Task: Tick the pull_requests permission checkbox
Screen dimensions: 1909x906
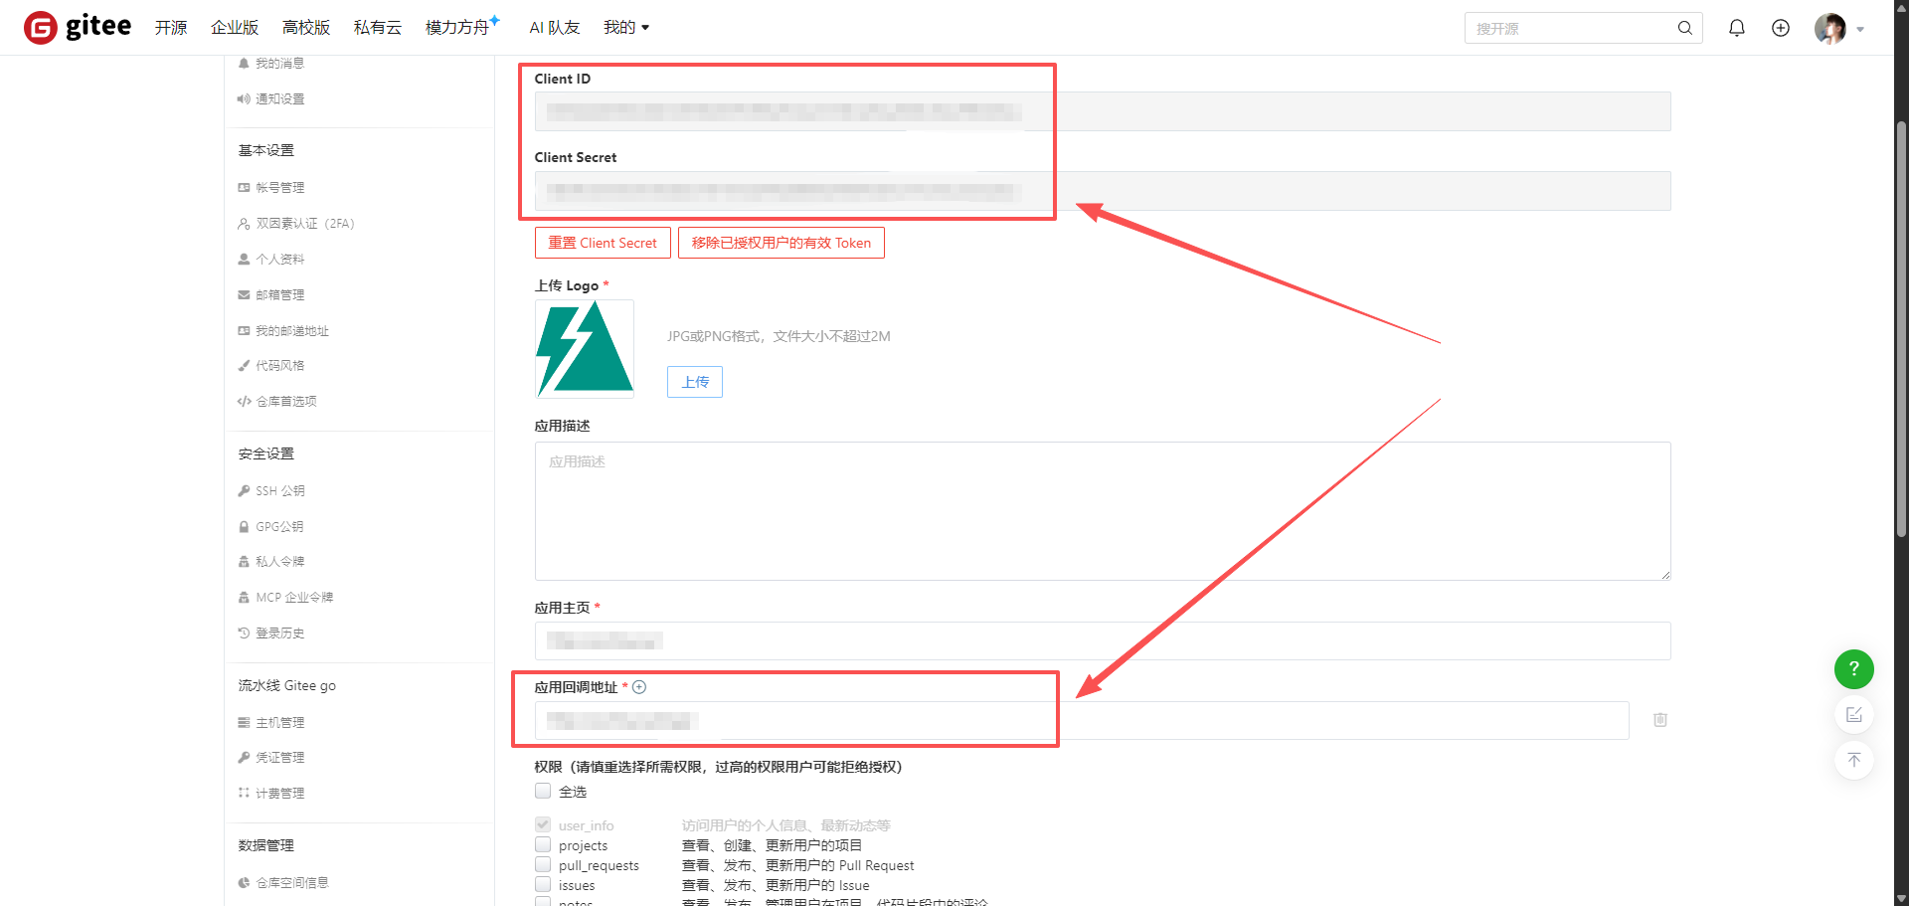Action: [543, 865]
